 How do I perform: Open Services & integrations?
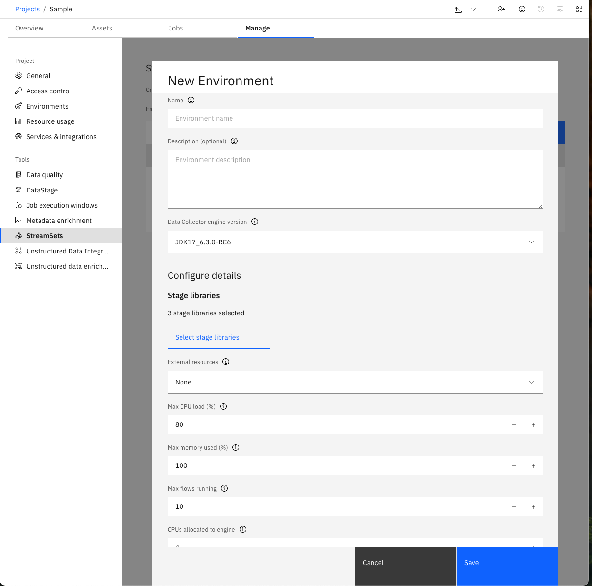coord(61,137)
